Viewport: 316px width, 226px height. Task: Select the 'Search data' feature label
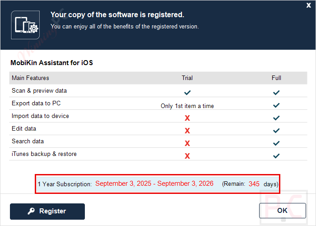28,141
